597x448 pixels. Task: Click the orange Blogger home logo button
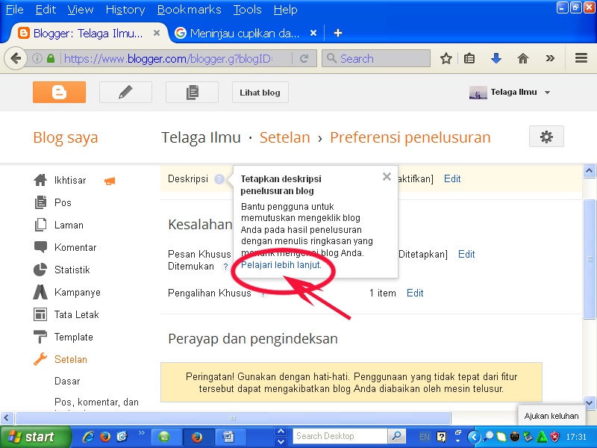pyautogui.click(x=59, y=92)
